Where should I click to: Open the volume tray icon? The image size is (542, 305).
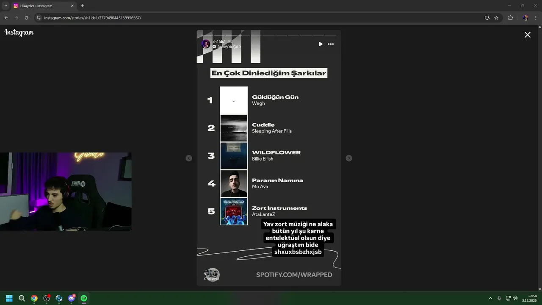click(515, 298)
